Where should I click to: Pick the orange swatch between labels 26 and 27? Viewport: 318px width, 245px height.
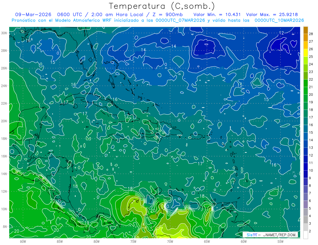coord(306,45)
